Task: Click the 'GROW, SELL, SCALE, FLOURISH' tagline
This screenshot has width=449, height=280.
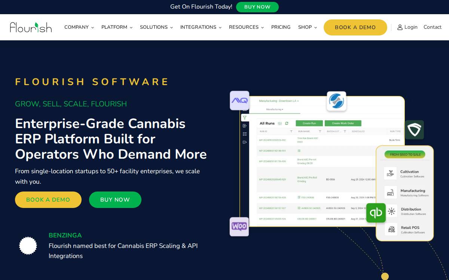Action: [71, 104]
